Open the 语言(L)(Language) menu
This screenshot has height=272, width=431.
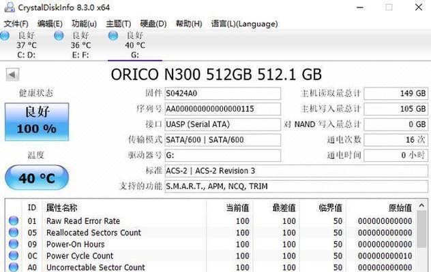click(x=244, y=24)
